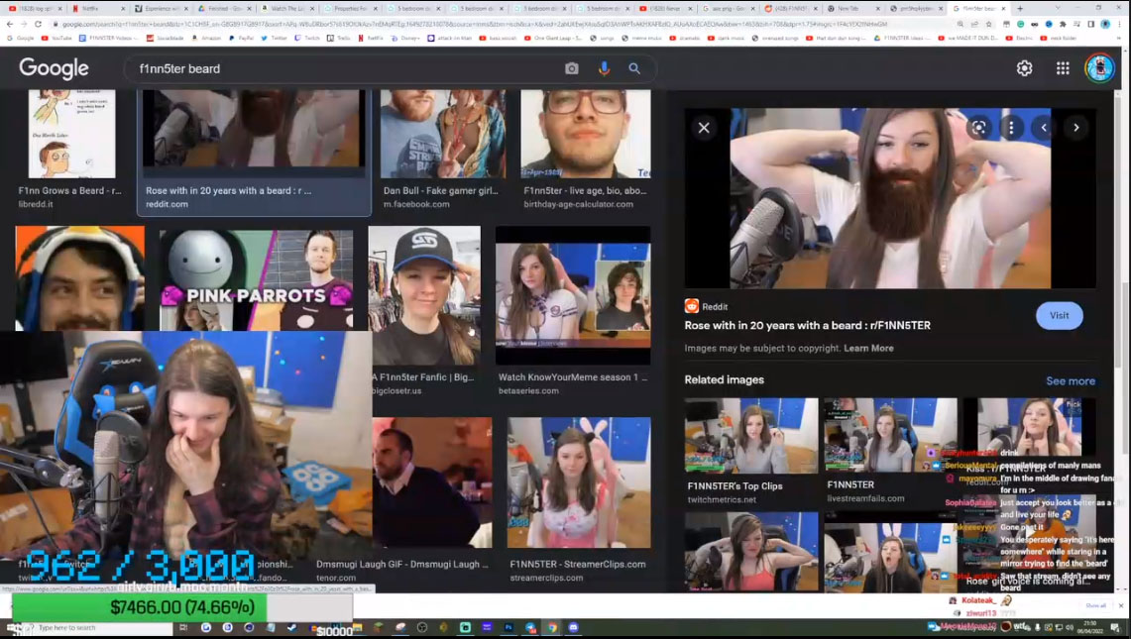Go to previous image in preview
1131x639 pixels.
tap(1044, 128)
